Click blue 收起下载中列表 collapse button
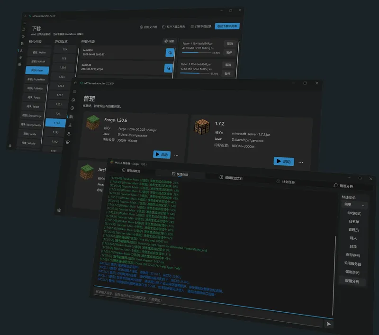This screenshot has width=379, height=335. point(227,26)
